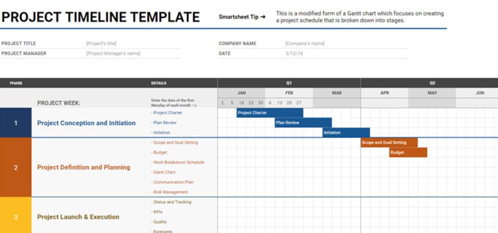Screen dimensions: 498x233
Task: Select the date cell showing 3/12/18
Action: point(294,53)
